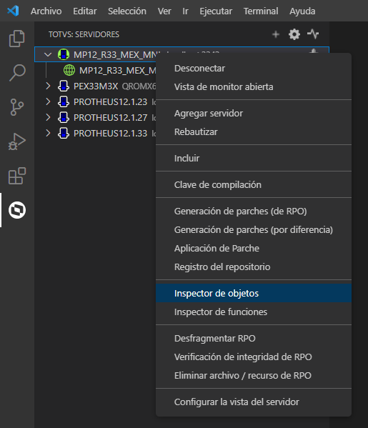Click the PROTHEUS12.1.23 server icon

64,101
